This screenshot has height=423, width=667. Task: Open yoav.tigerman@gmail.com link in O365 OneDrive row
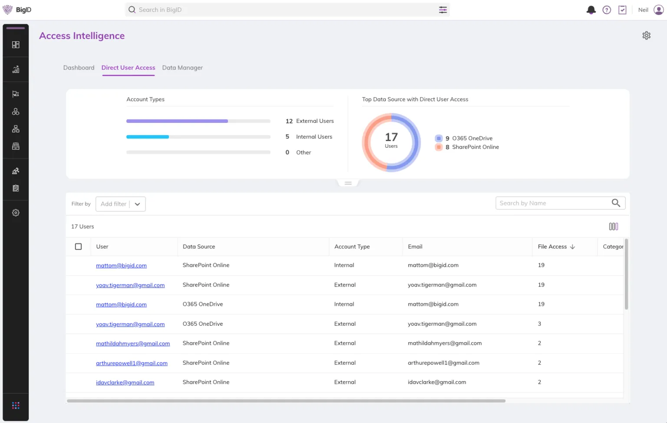tap(130, 324)
